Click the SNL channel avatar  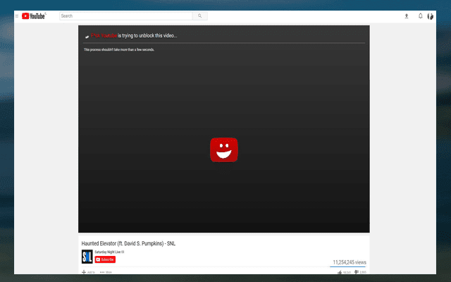(x=87, y=256)
